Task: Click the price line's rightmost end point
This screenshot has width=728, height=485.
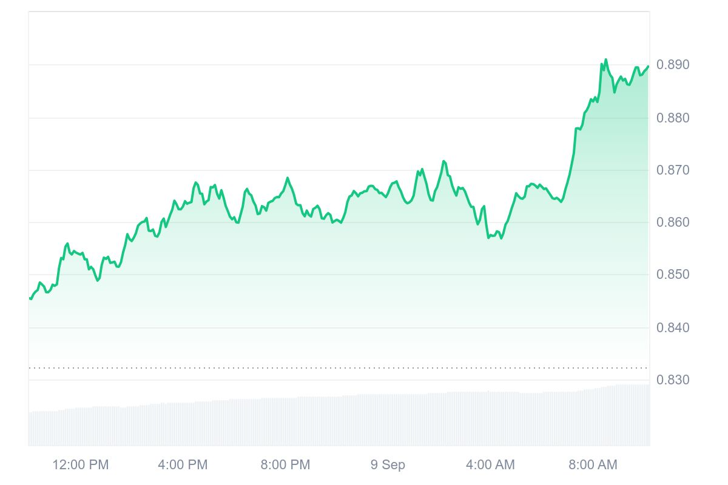Action: point(649,67)
